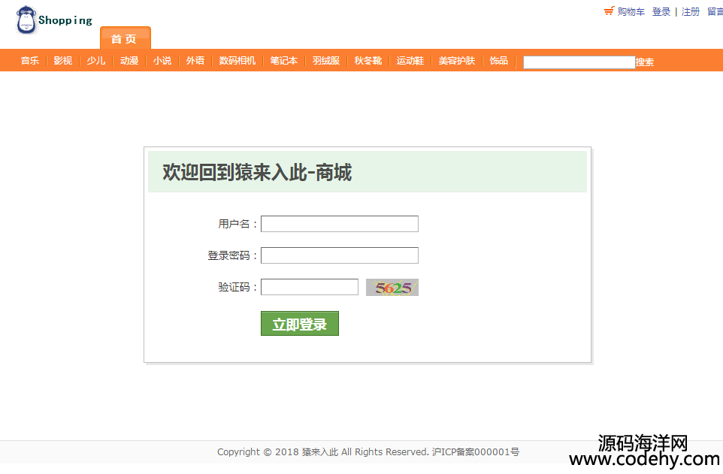Screen dimensions: 723x474
Task: Open the 音乐 category
Action: 30,61
